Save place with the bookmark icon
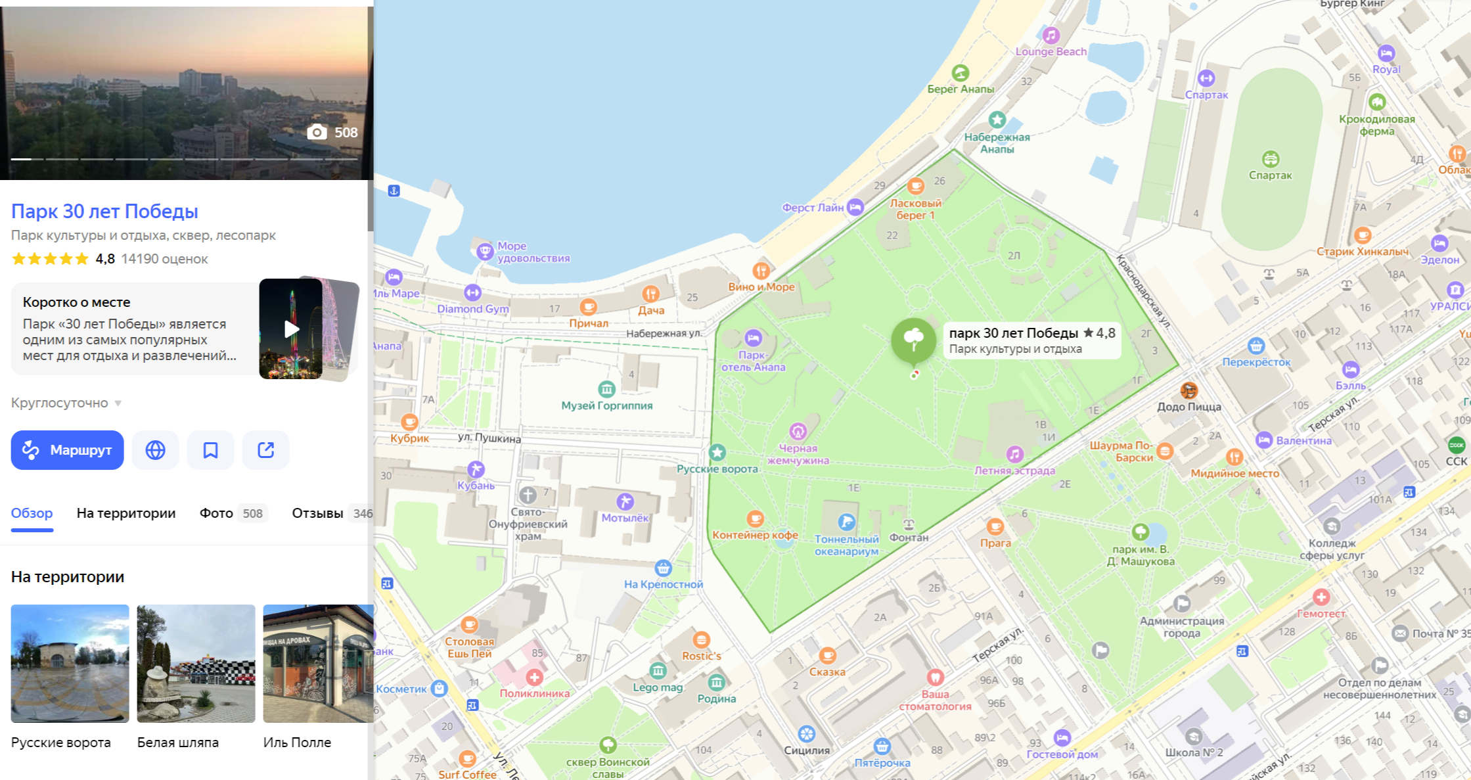Viewport: 1471px width, 780px height. tap(210, 450)
